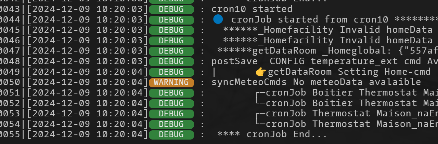This screenshot has height=144, width=438.
Task: Click the first cronJob Thermostat Maison_naEr line
Action: tap(347, 114)
